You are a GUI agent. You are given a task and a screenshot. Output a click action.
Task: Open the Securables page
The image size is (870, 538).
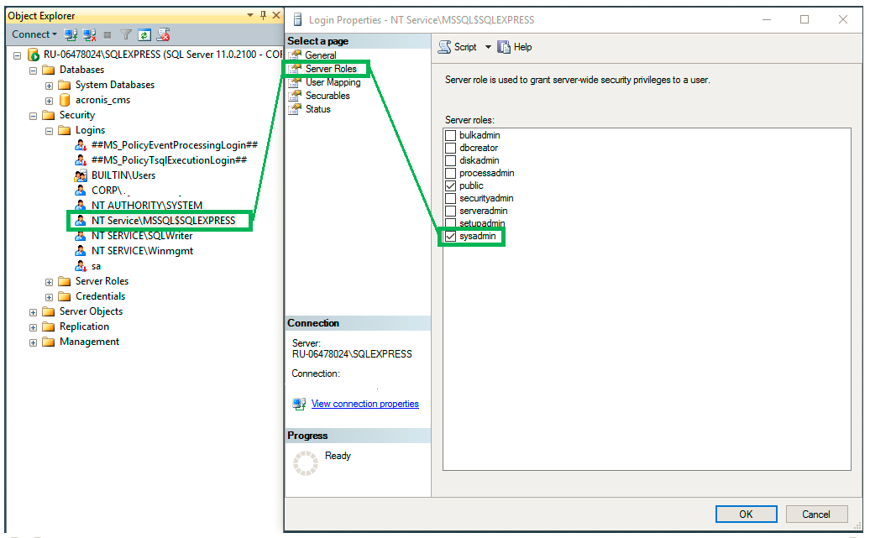click(x=328, y=96)
